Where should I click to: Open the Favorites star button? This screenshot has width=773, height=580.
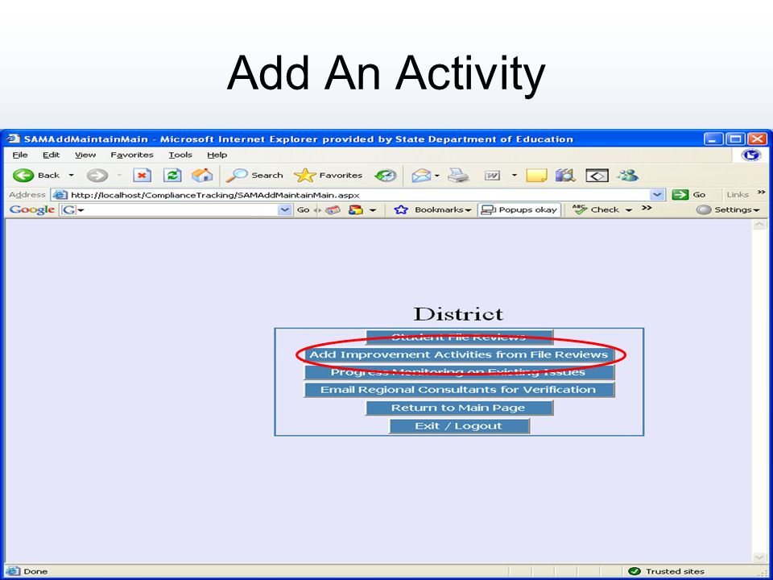tap(328, 175)
